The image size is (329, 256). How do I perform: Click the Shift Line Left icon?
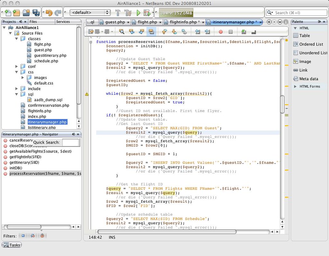coord(198,32)
